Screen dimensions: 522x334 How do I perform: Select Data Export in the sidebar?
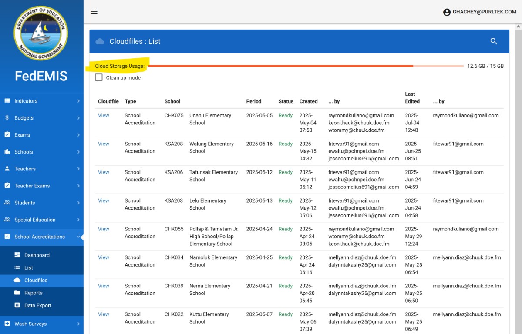(37, 306)
